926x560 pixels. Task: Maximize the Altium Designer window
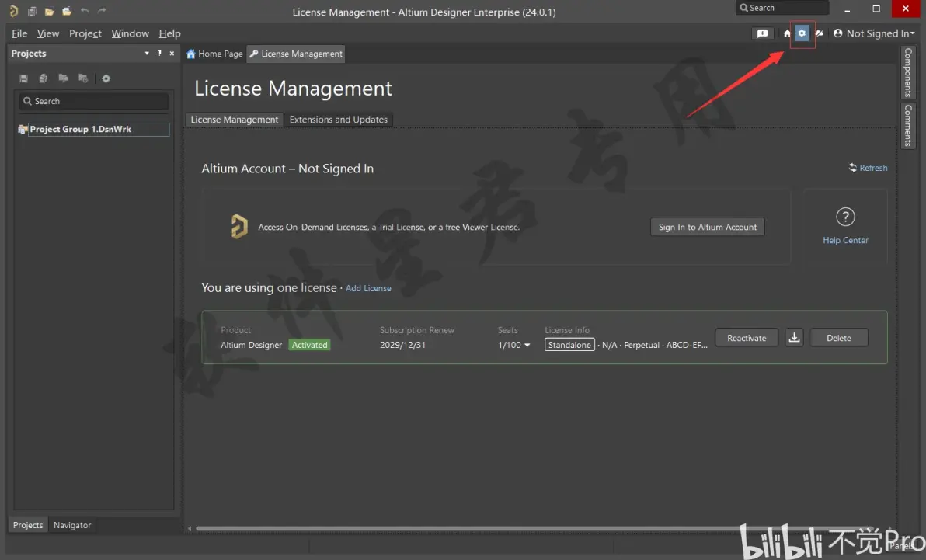click(876, 9)
